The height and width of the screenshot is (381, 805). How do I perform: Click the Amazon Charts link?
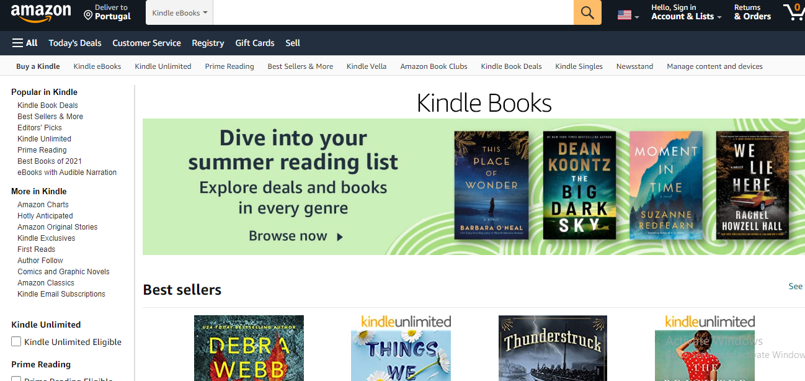coord(43,205)
